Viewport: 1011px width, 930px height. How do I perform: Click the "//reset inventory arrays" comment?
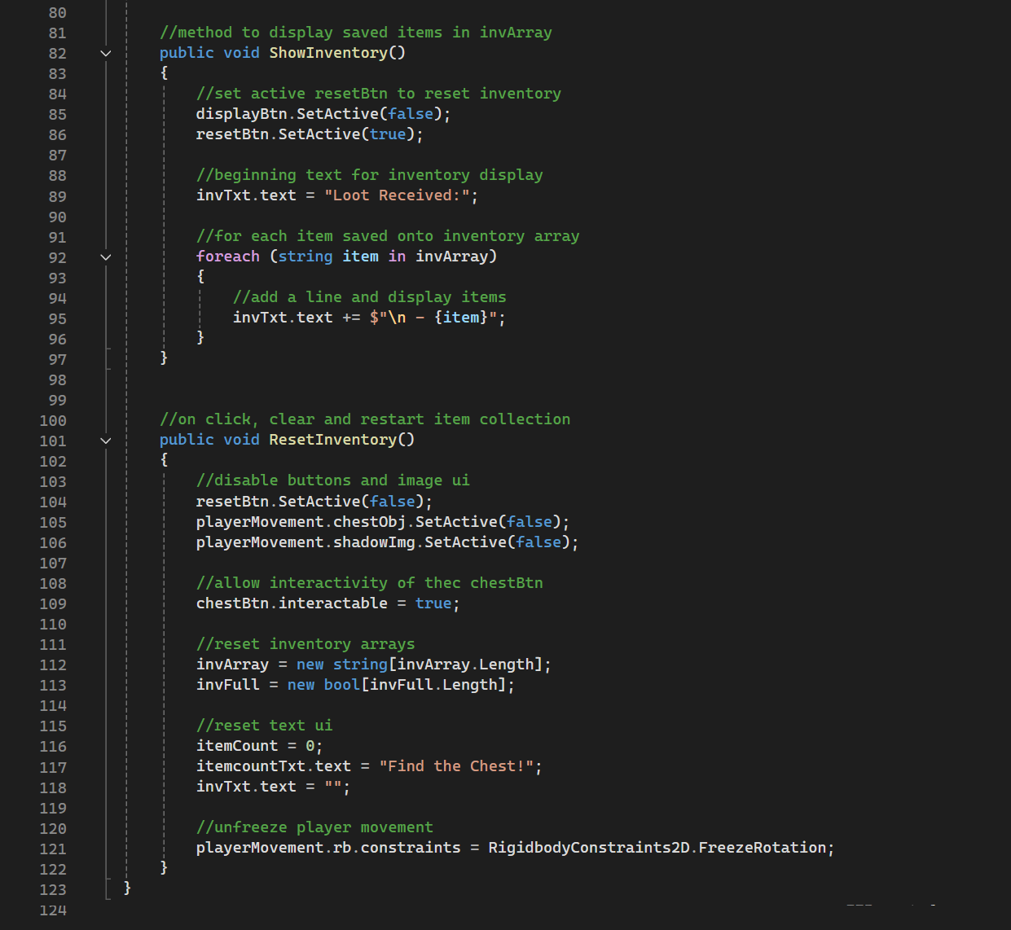pyautogui.click(x=305, y=644)
